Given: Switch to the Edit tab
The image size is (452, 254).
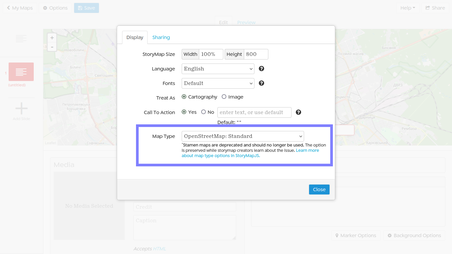Looking at the screenshot, I should [223, 22].
